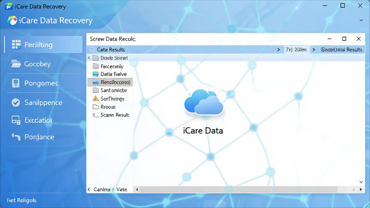Close the Screw Data Results window
Screen dimensions: 370x208
coord(358,39)
